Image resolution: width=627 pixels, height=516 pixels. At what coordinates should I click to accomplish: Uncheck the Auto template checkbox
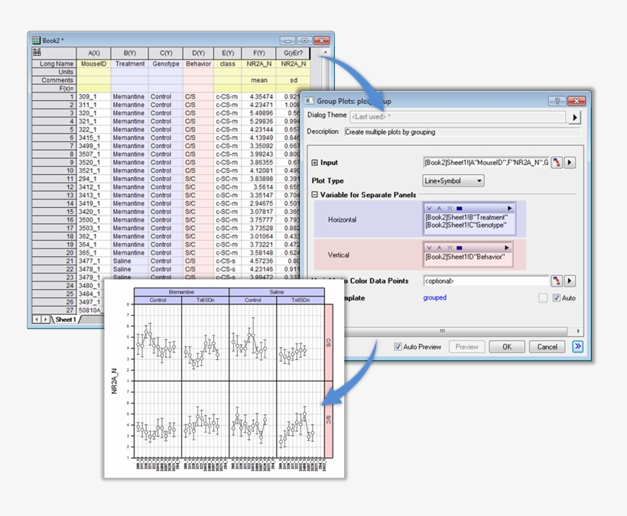tap(557, 298)
